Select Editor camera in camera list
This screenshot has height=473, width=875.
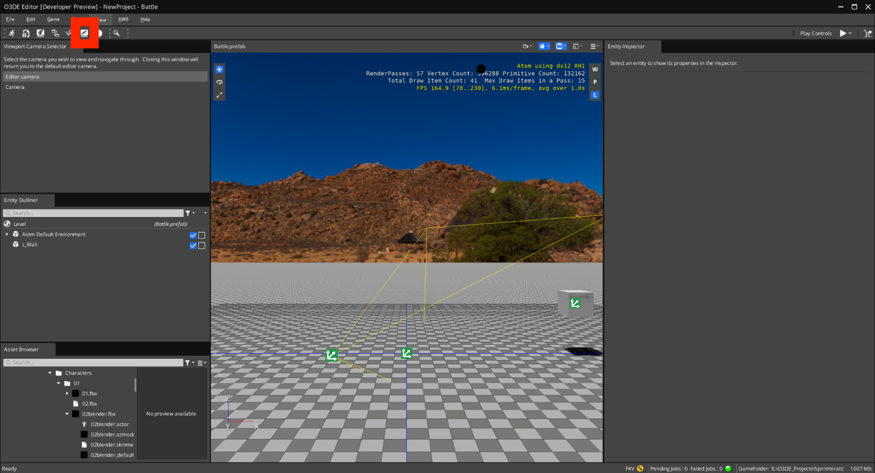pos(105,77)
